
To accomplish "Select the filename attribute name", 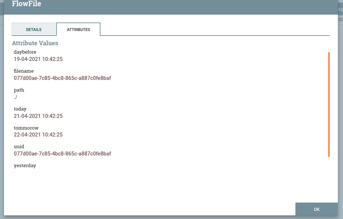I will coord(24,71).
